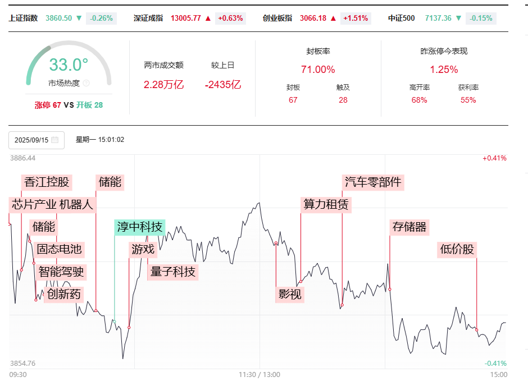Click the question-mark help icon beside 市场热度

(85, 84)
